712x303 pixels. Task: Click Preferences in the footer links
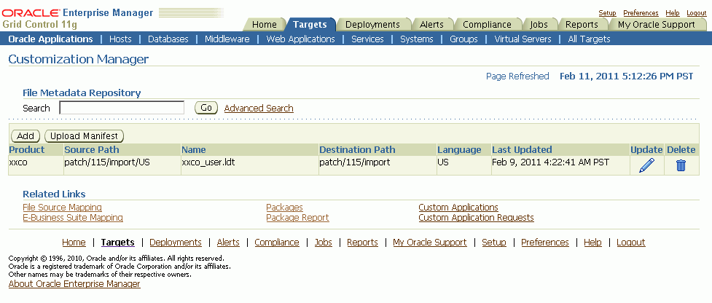tap(545, 243)
